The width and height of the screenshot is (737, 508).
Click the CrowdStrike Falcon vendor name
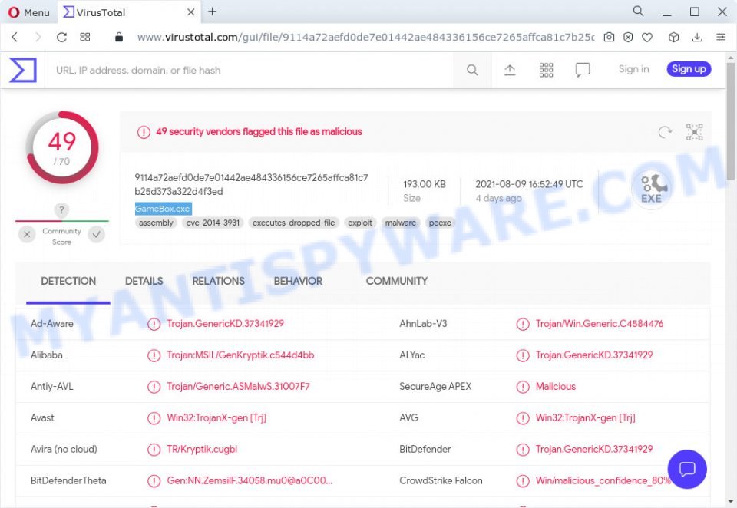[x=441, y=480]
